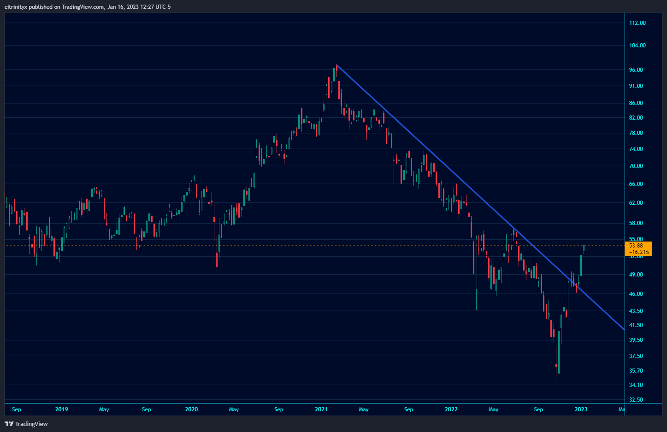Click the 2020 time axis label

coord(191,409)
